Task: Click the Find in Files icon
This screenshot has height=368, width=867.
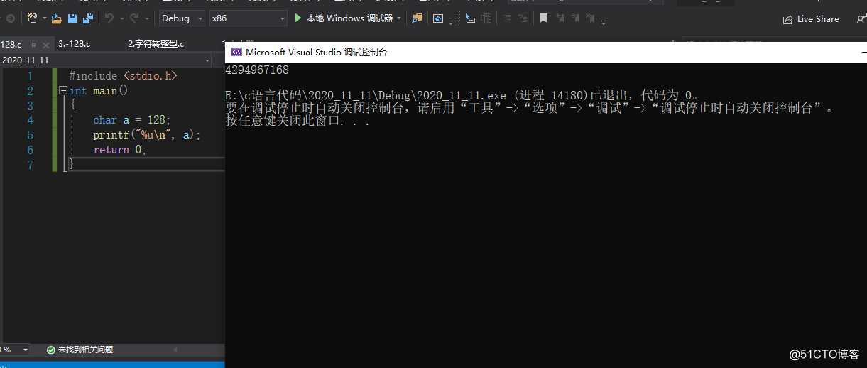Action: point(417,18)
